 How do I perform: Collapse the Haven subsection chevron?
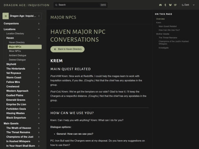pyautogui.click(x=39, y=38)
